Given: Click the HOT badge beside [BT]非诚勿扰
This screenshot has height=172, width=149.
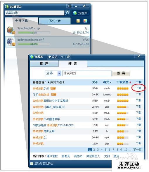Looking at the screenshot, I should (x=54, y=94).
